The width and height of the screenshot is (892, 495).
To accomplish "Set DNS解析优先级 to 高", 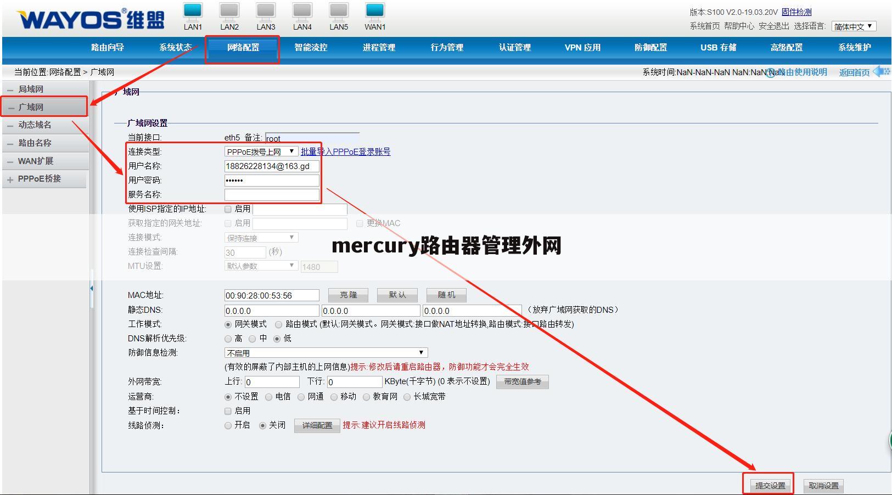I will tap(228, 339).
